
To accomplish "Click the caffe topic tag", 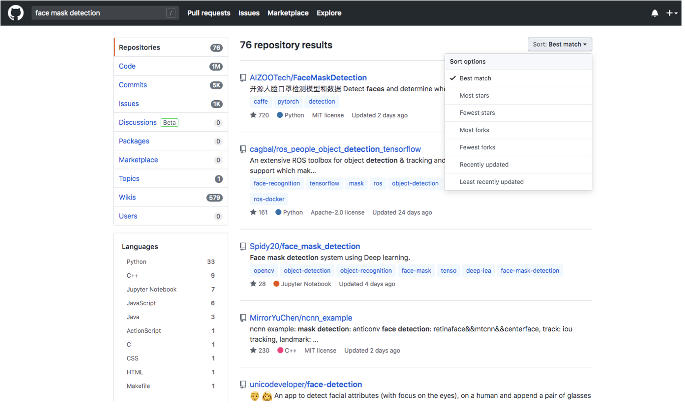I will point(261,102).
